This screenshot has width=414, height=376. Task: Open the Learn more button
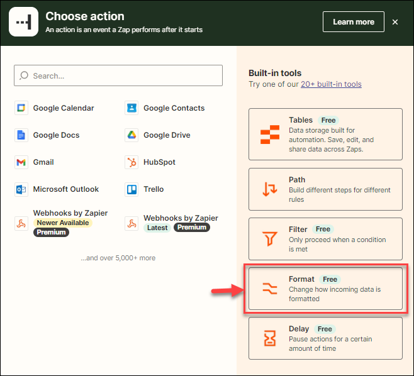point(353,21)
